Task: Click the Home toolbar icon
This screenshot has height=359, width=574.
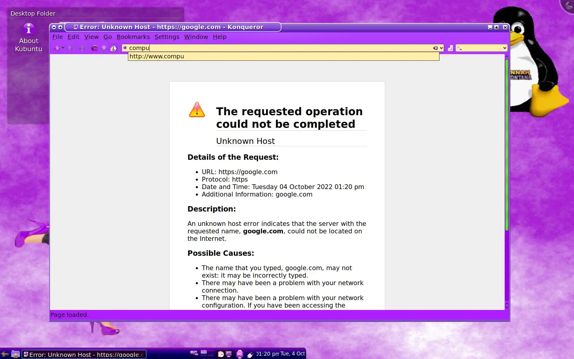Action: click(x=114, y=48)
